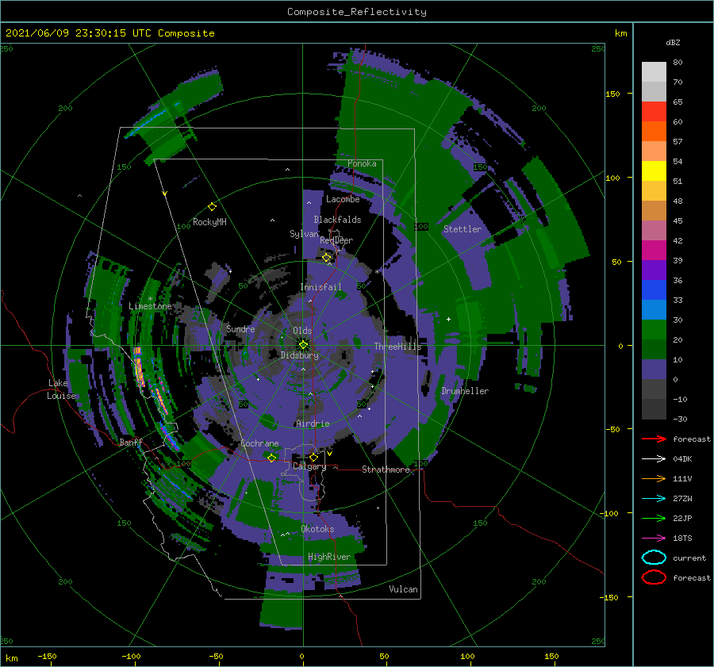
Task: Click the yellow diamond marker below Cochrane
Action: (x=272, y=458)
